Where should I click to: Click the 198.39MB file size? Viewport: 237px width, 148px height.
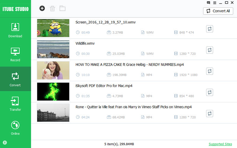point(119,75)
